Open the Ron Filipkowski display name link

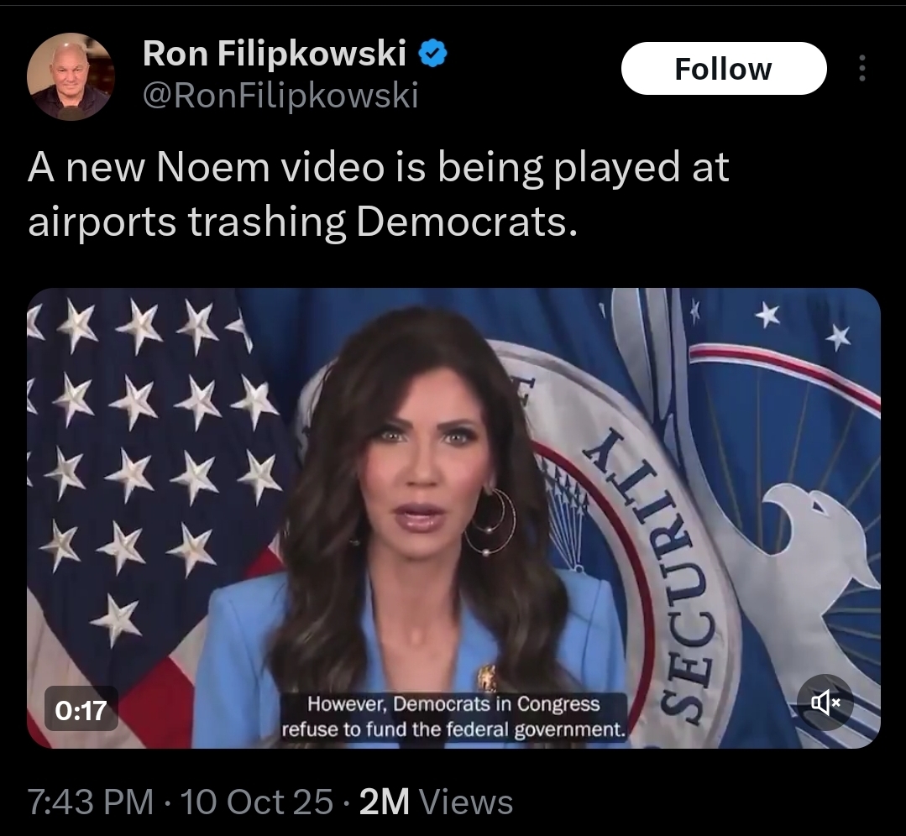[x=274, y=53]
